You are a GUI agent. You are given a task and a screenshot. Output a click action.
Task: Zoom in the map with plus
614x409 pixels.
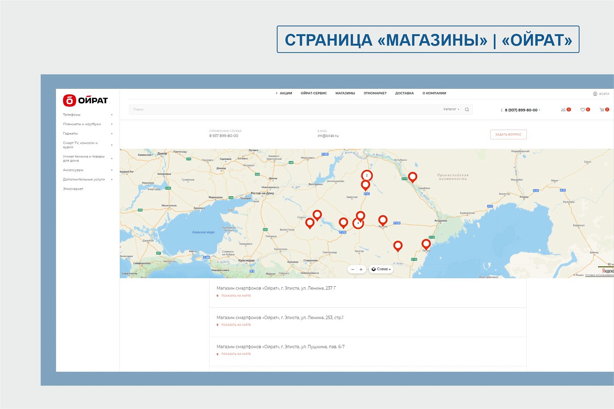[361, 270]
